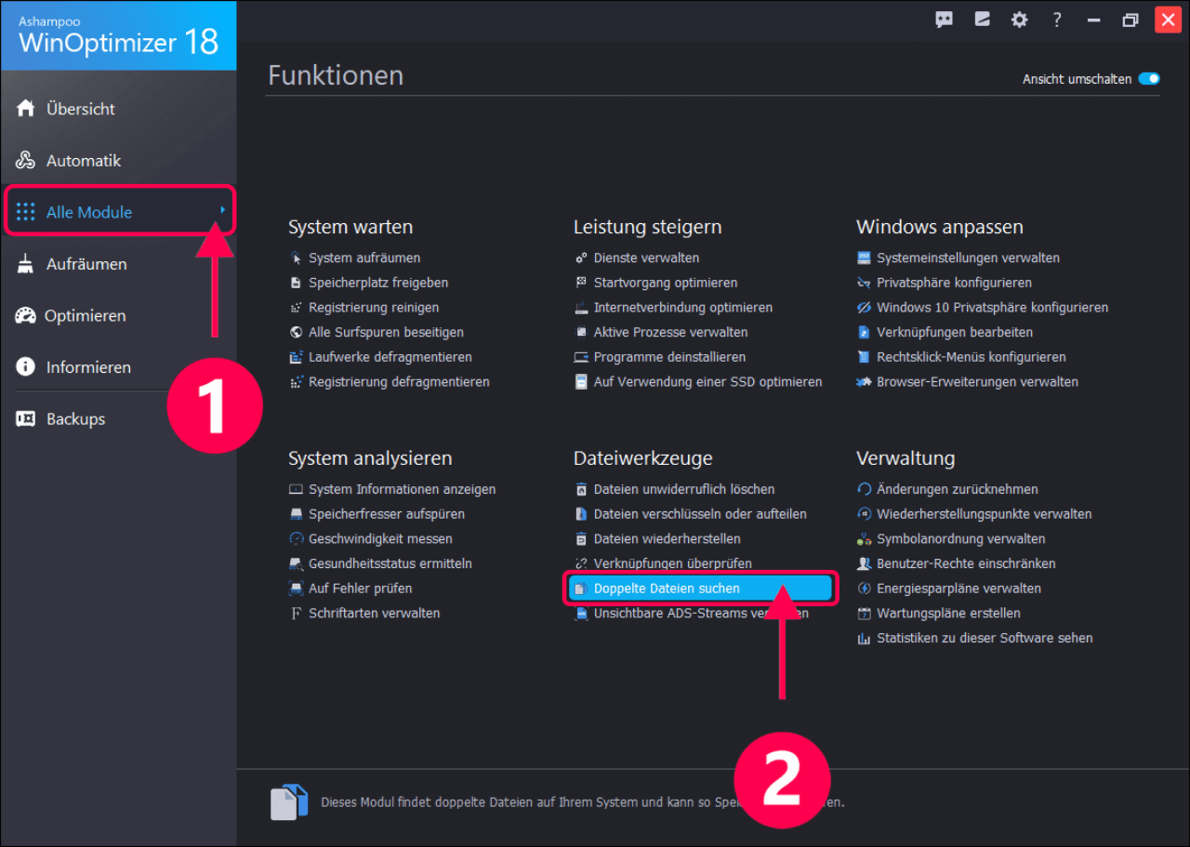Click the Optimieren gauge icon
Screen dimensions: 1190x847
[26, 316]
